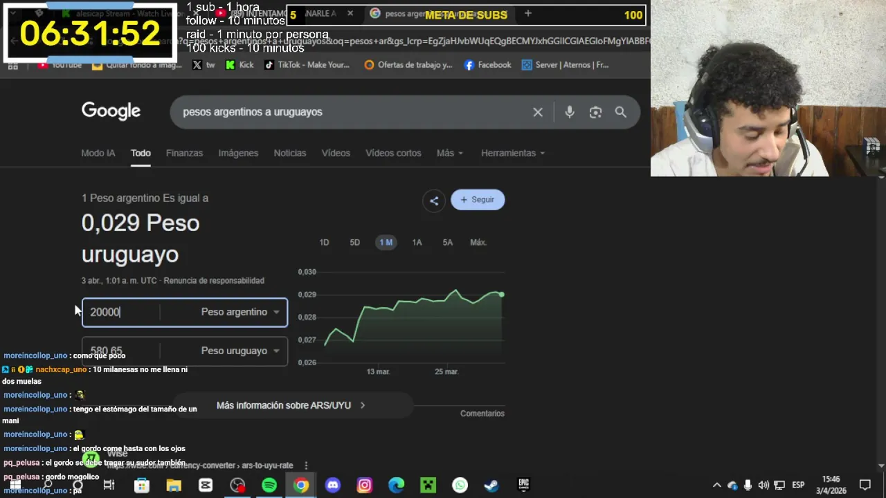The image size is (886, 498).
Task: Click the ESP input language indicator
Action: click(x=798, y=486)
